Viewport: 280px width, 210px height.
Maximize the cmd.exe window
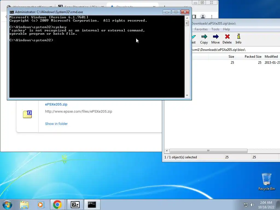point(176,12)
